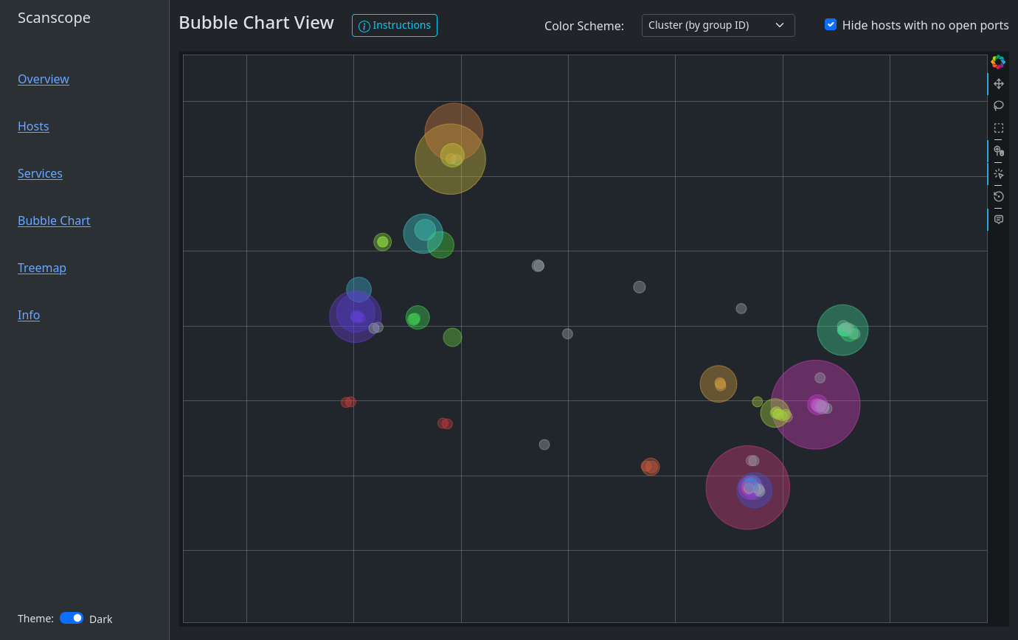
Task: Activate the Lasso Select tool
Action: [x=998, y=105]
